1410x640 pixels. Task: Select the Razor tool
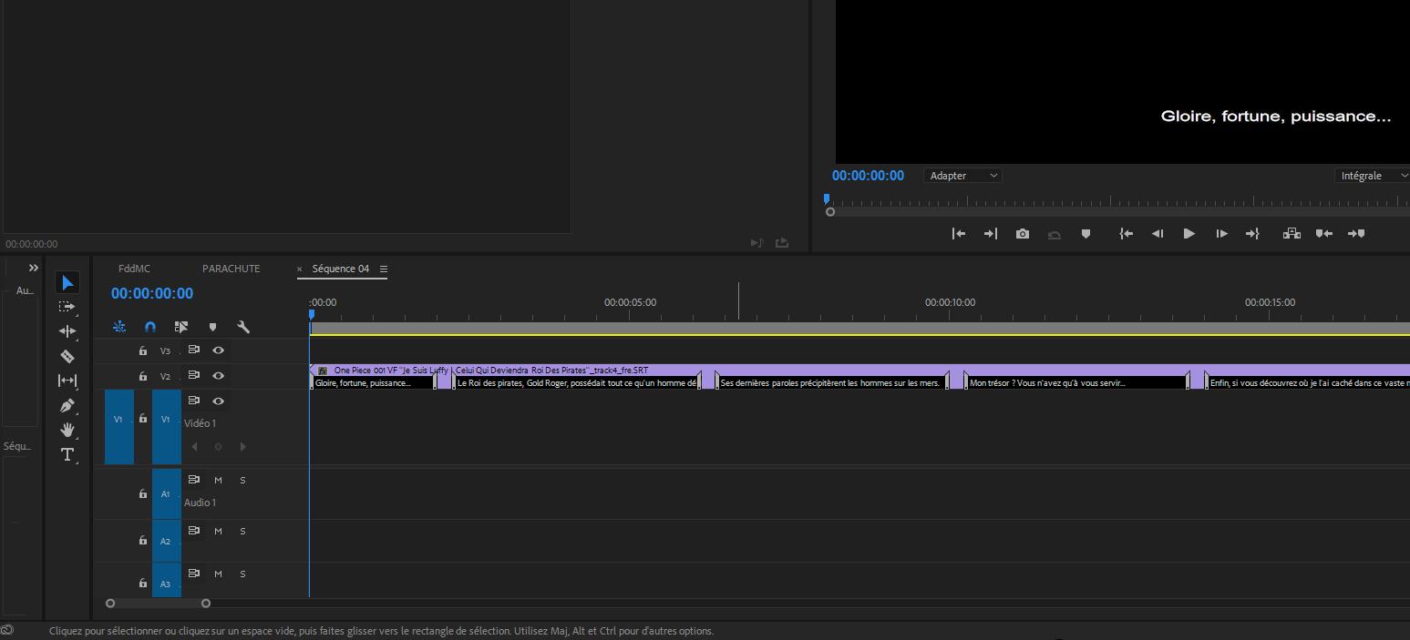coord(67,356)
